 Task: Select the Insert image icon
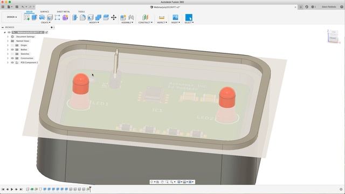coord(175,17)
